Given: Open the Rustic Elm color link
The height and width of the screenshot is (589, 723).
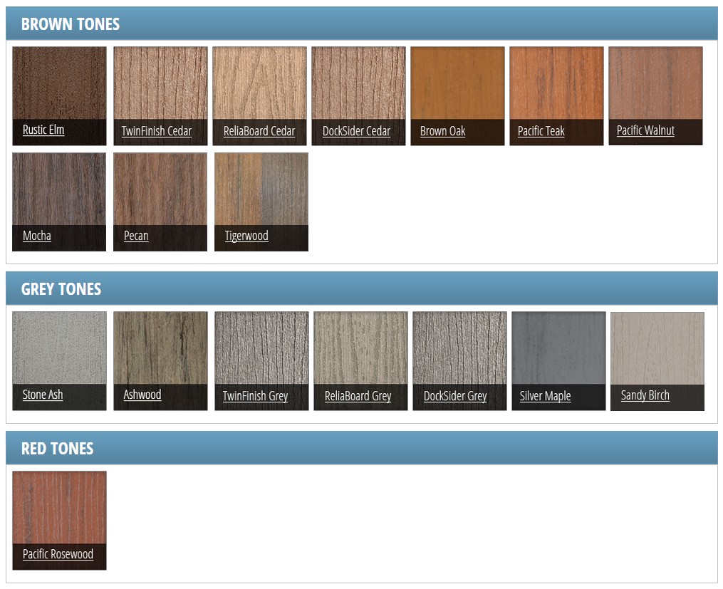Looking at the screenshot, I should [x=43, y=130].
